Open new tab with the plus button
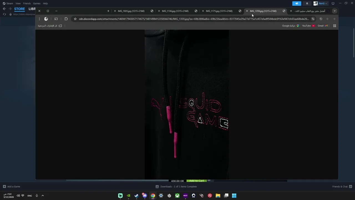355x200 pixels. pyautogui.click(x=108, y=11)
